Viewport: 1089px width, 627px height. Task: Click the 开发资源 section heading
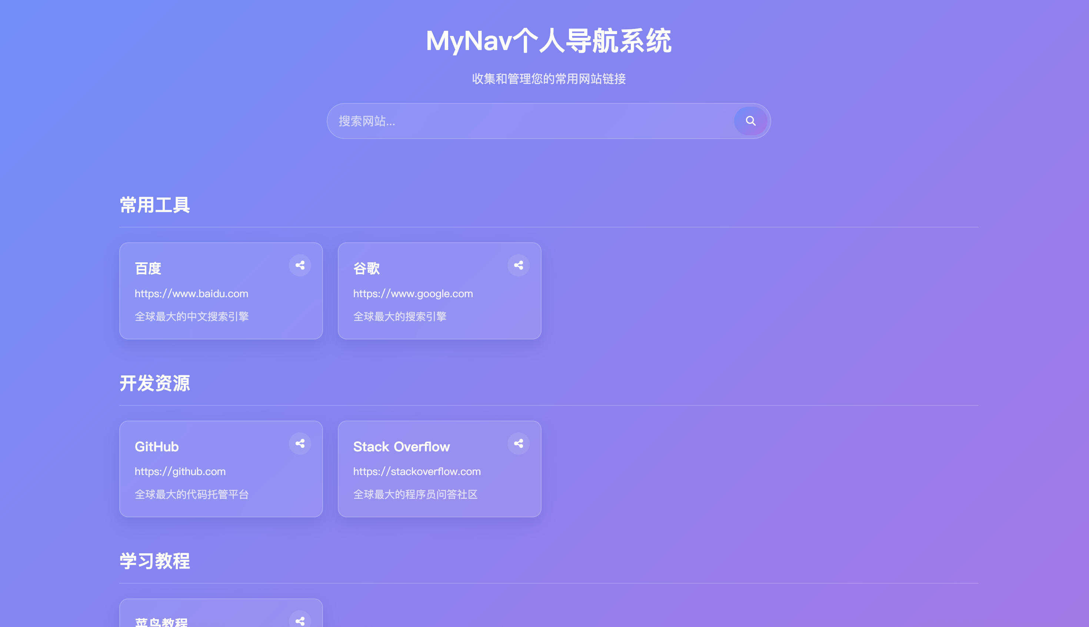[156, 384]
